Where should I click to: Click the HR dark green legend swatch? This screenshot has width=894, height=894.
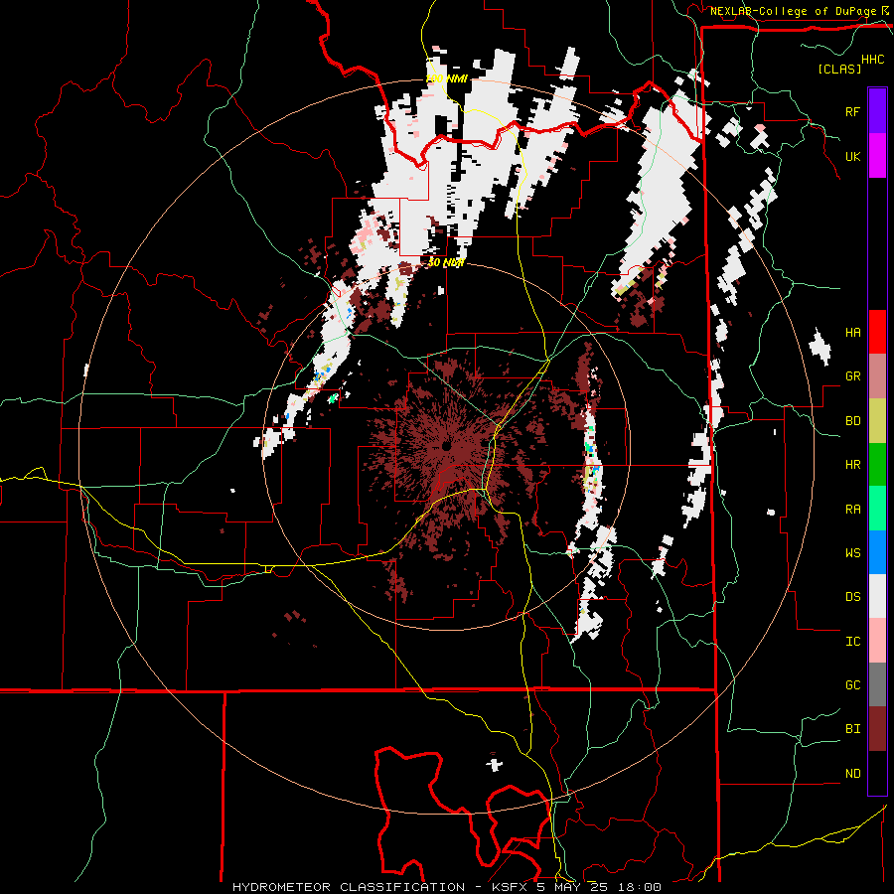click(877, 465)
